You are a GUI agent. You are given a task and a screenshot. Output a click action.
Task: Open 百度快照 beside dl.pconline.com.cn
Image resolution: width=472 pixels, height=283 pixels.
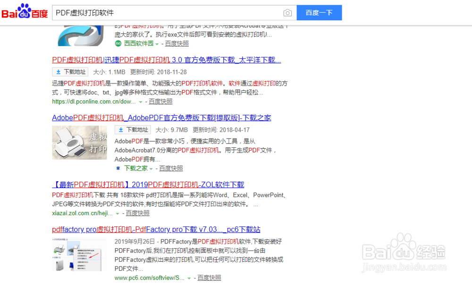[160, 102]
